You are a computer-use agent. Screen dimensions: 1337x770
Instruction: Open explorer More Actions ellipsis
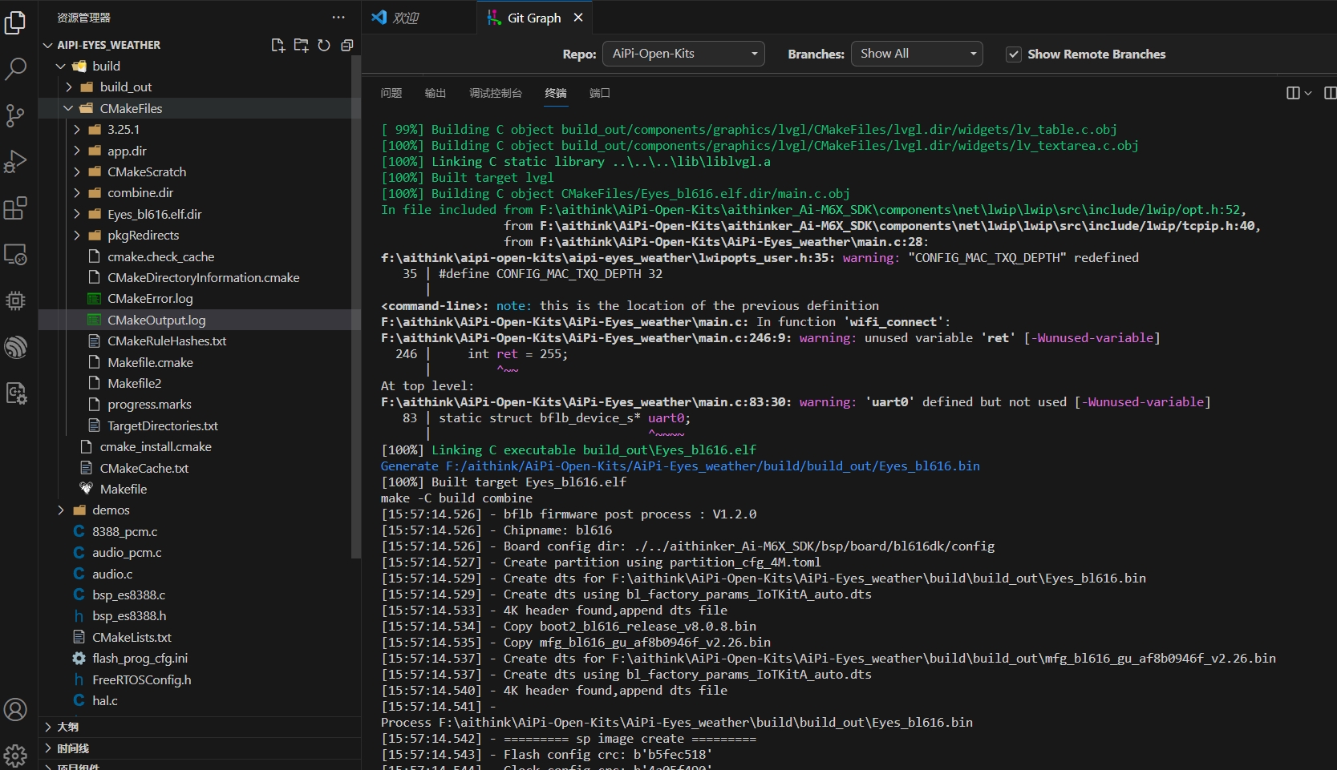(x=338, y=17)
